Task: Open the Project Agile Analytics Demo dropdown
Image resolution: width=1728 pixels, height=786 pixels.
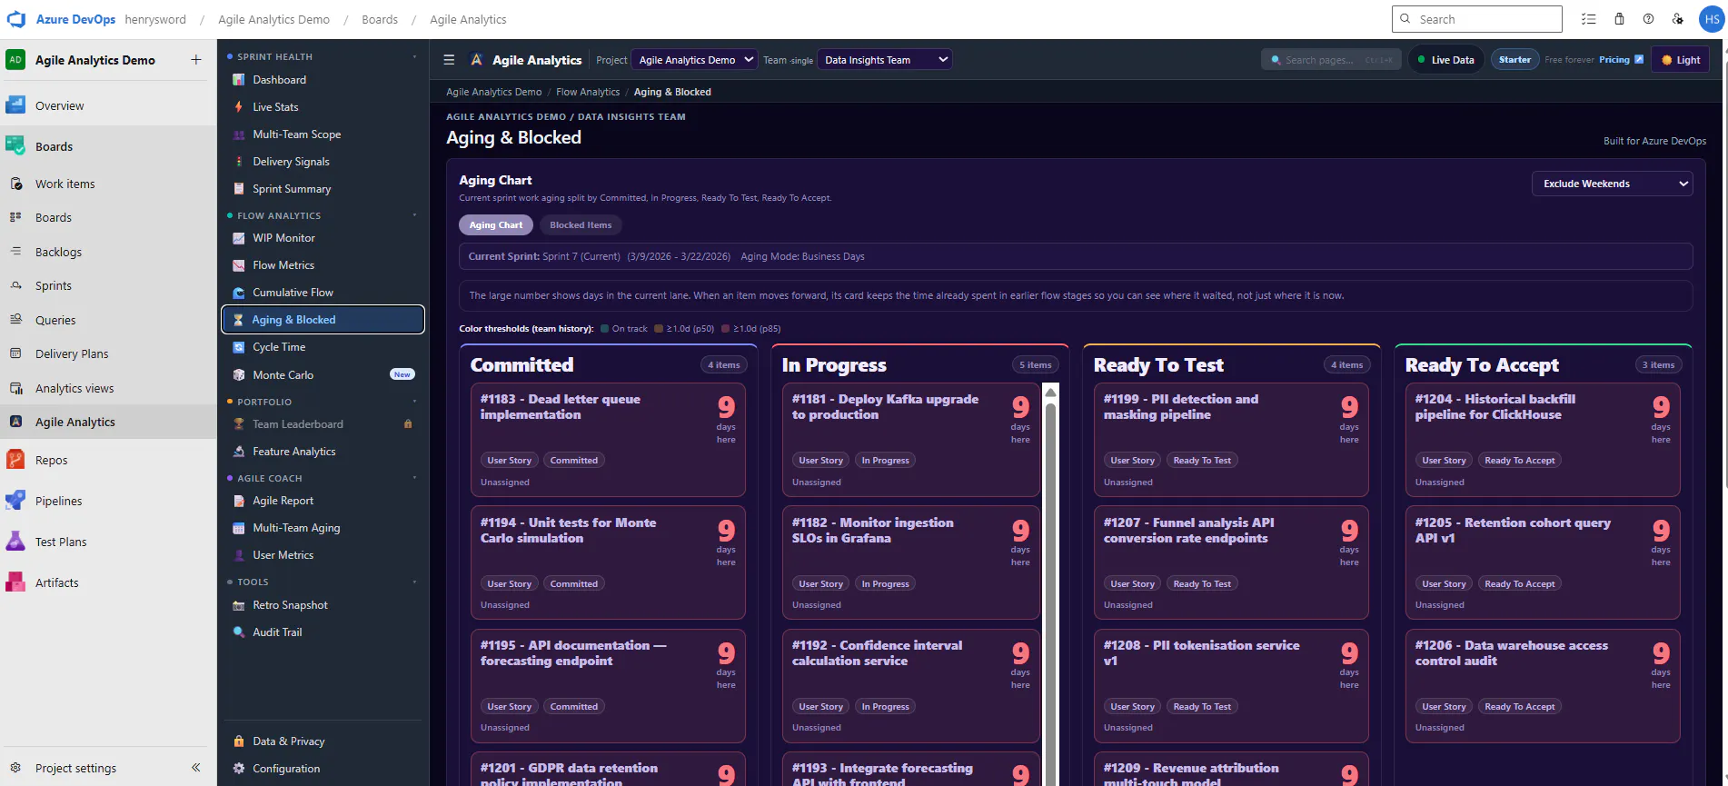Action: [695, 60]
